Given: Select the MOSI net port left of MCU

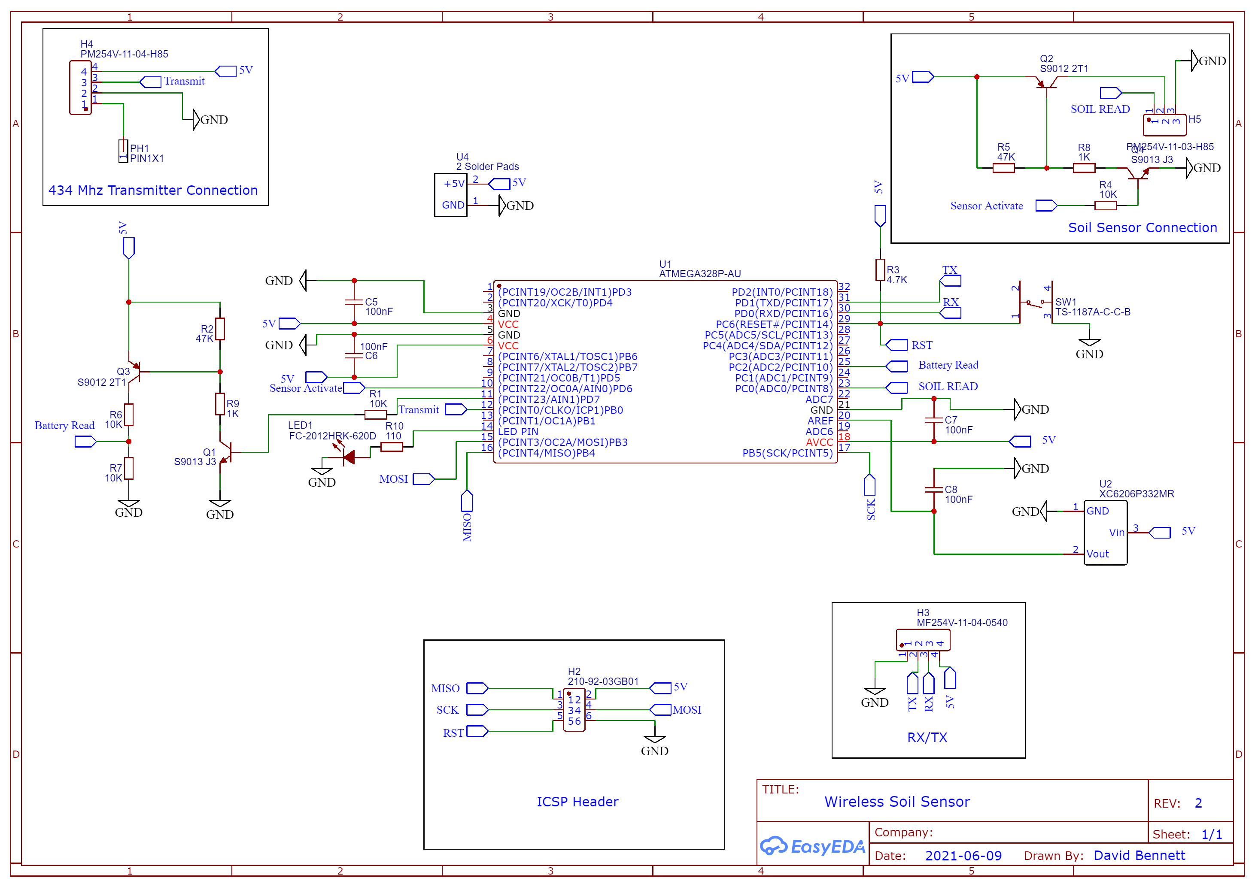Looking at the screenshot, I should pyautogui.click(x=424, y=479).
